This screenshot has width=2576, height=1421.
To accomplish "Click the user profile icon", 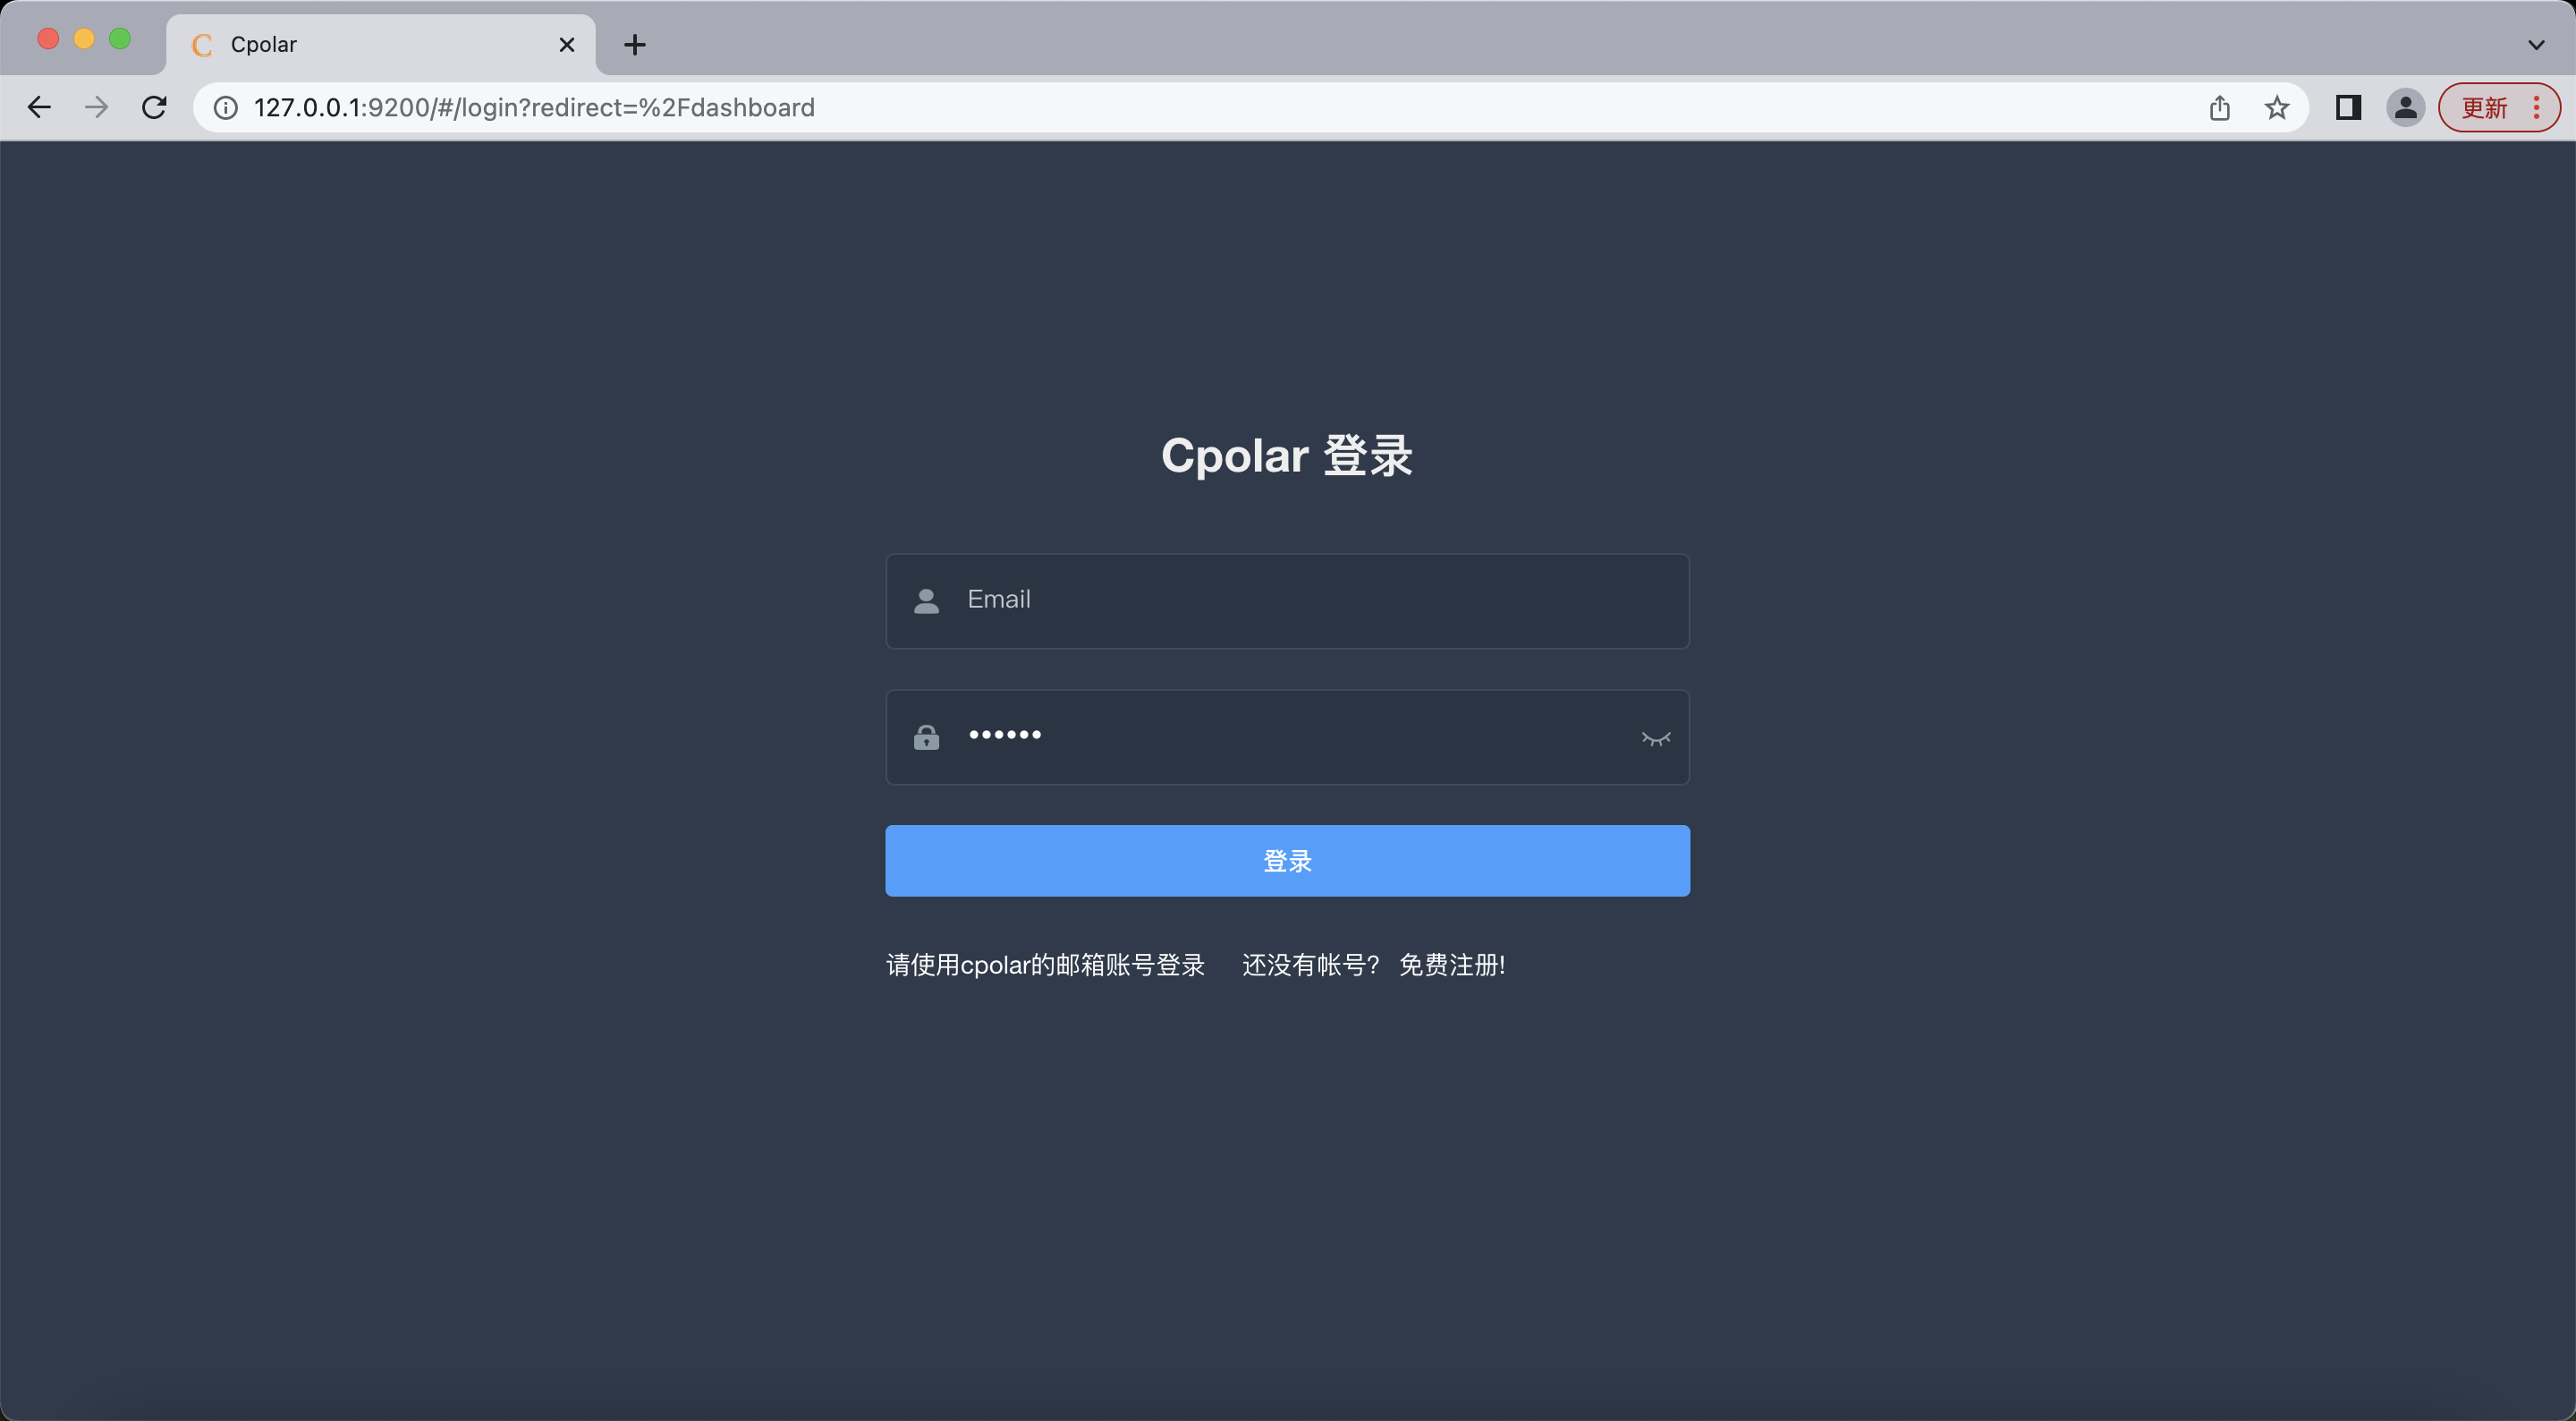I will point(2406,108).
